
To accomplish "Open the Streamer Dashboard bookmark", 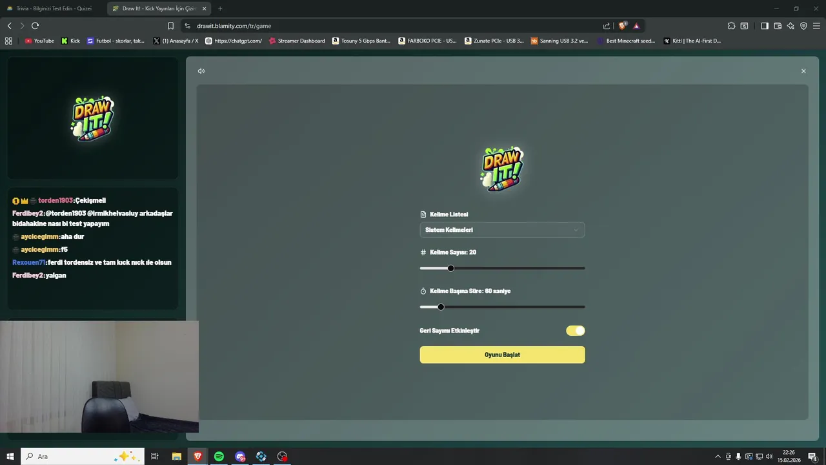I will click(297, 41).
